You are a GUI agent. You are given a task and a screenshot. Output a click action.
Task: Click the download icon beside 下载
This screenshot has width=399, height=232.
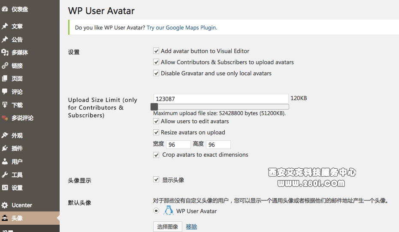click(5, 105)
